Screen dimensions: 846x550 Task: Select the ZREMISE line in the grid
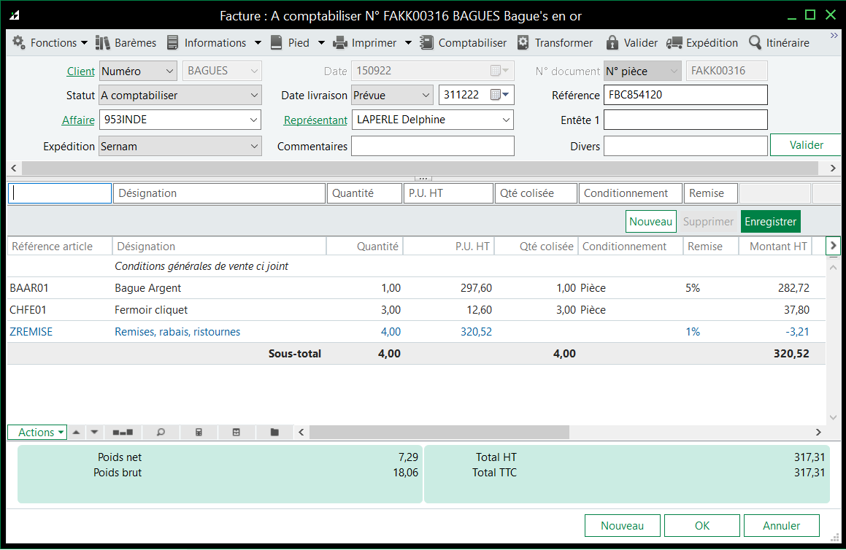(x=416, y=332)
